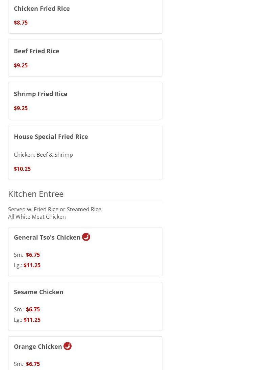Click Chicken, Beef & Shrimp description text

[43, 155]
